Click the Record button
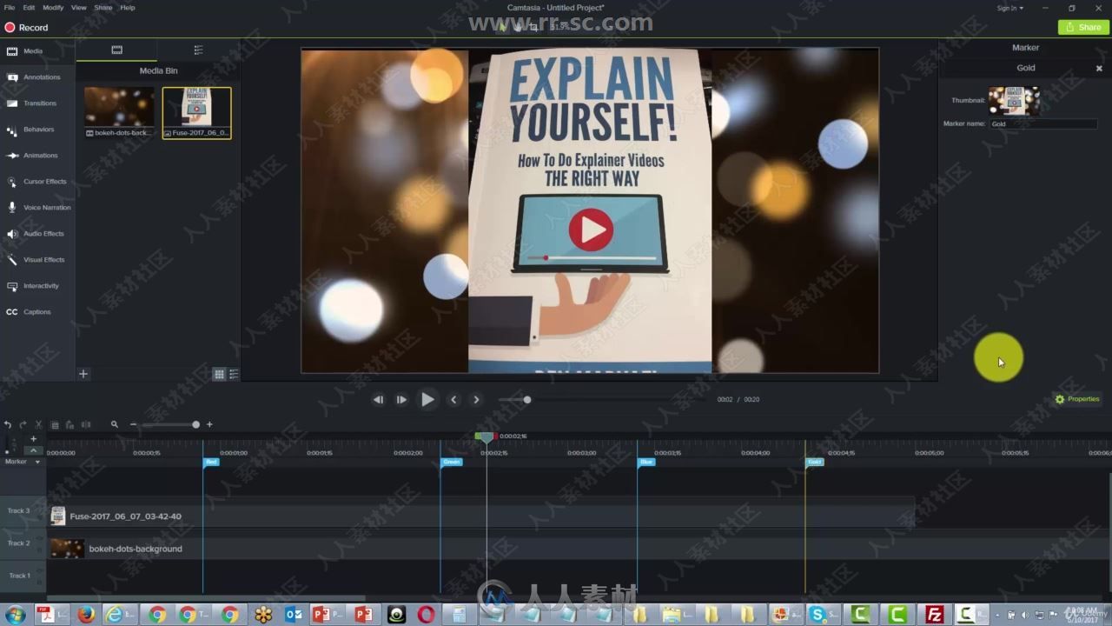This screenshot has height=626, width=1112. (x=27, y=28)
